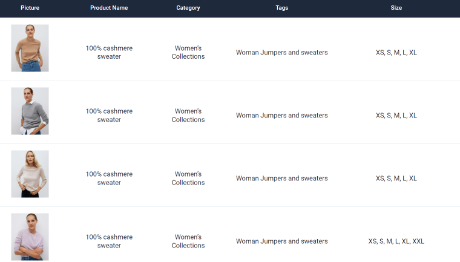Sort by the Picture column header
The image size is (460, 262).
pyautogui.click(x=30, y=8)
